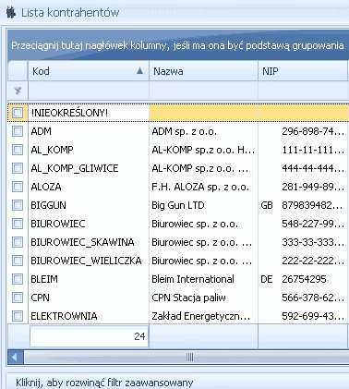Click the NIP filter input cell
349x389 pixels.
[304, 91]
